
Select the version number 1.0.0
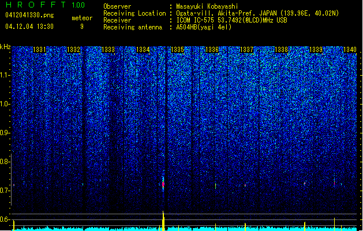(78, 5)
